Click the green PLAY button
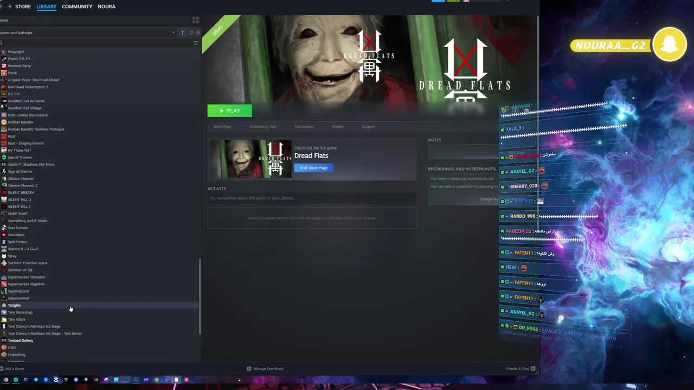The height and width of the screenshot is (390, 694). tap(229, 110)
